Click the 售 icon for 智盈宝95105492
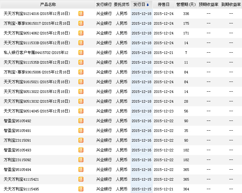The image size is (242, 193). click(81, 121)
